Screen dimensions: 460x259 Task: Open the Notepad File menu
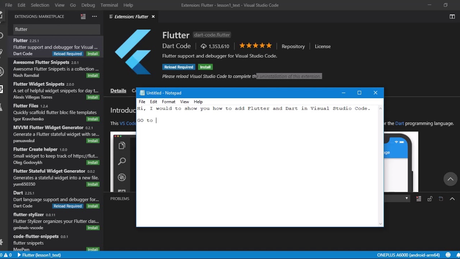click(142, 102)
